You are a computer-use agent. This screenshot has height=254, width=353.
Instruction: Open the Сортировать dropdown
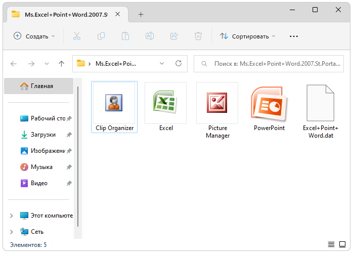coord(248,36)
